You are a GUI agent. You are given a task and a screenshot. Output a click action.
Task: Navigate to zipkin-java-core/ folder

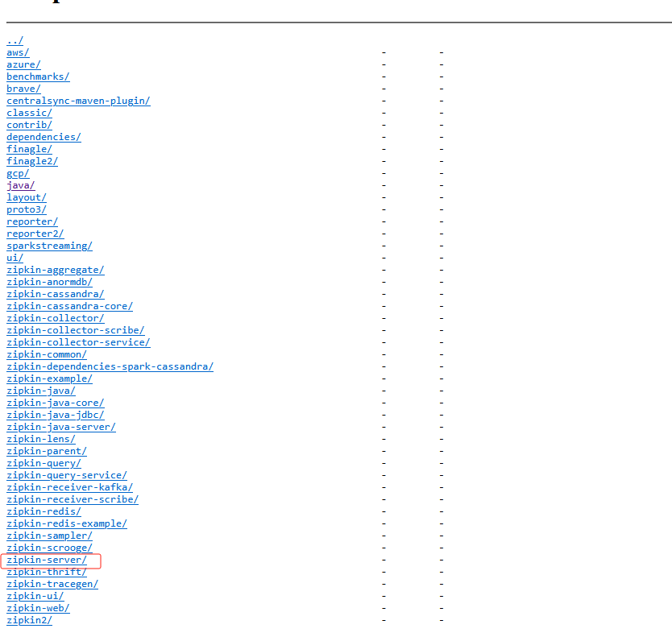pyautogui.click(x=56, y=403)
